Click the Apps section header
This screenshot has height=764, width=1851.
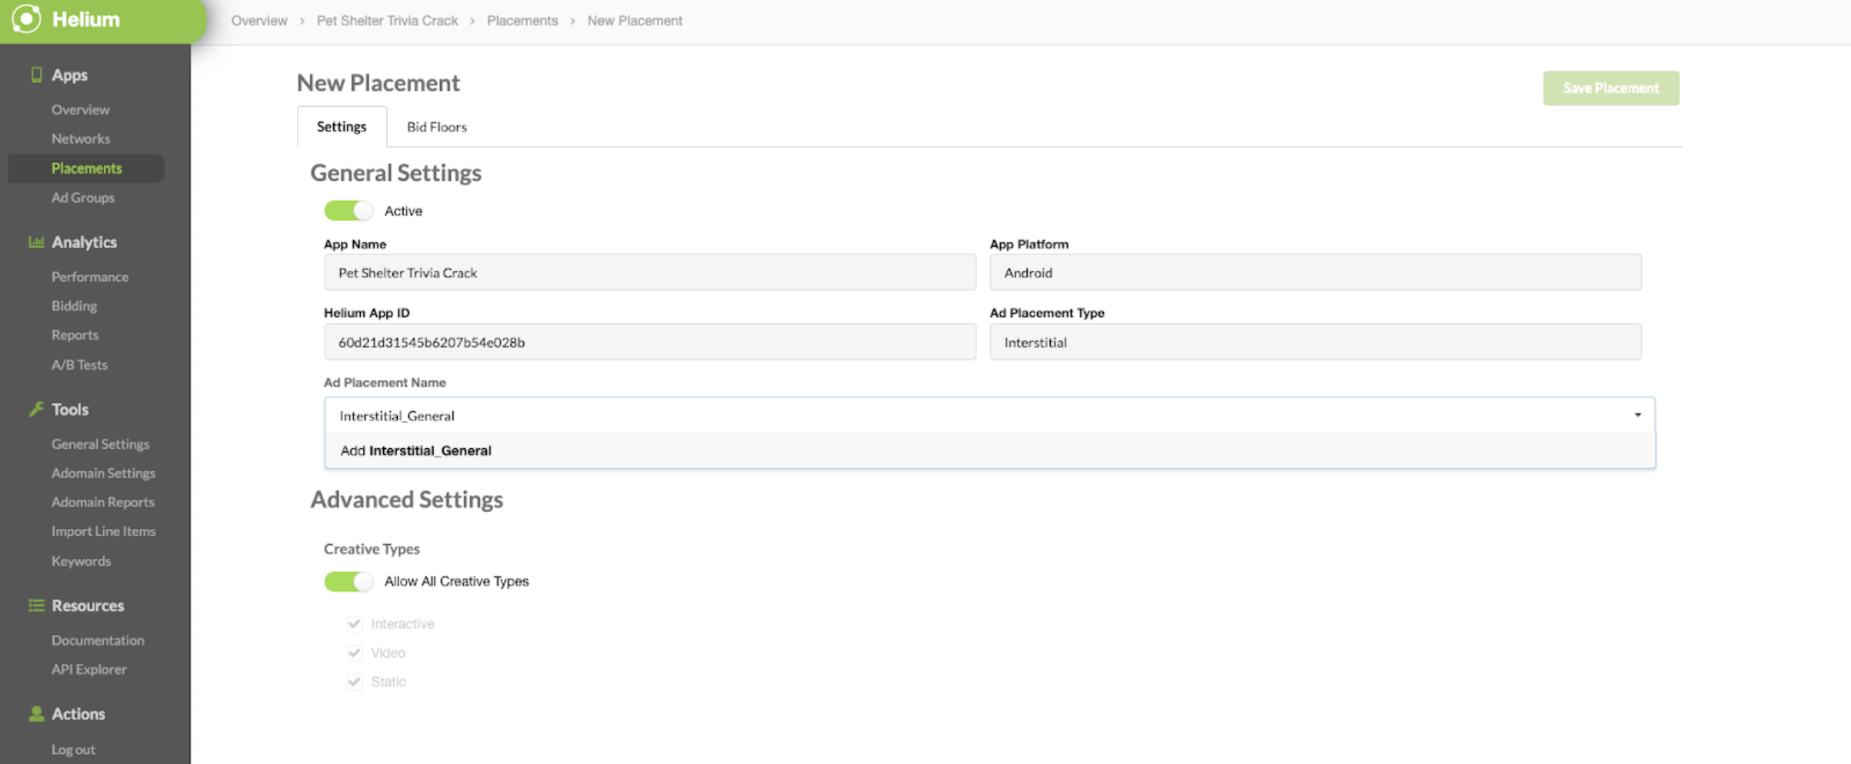click(69, 75)
